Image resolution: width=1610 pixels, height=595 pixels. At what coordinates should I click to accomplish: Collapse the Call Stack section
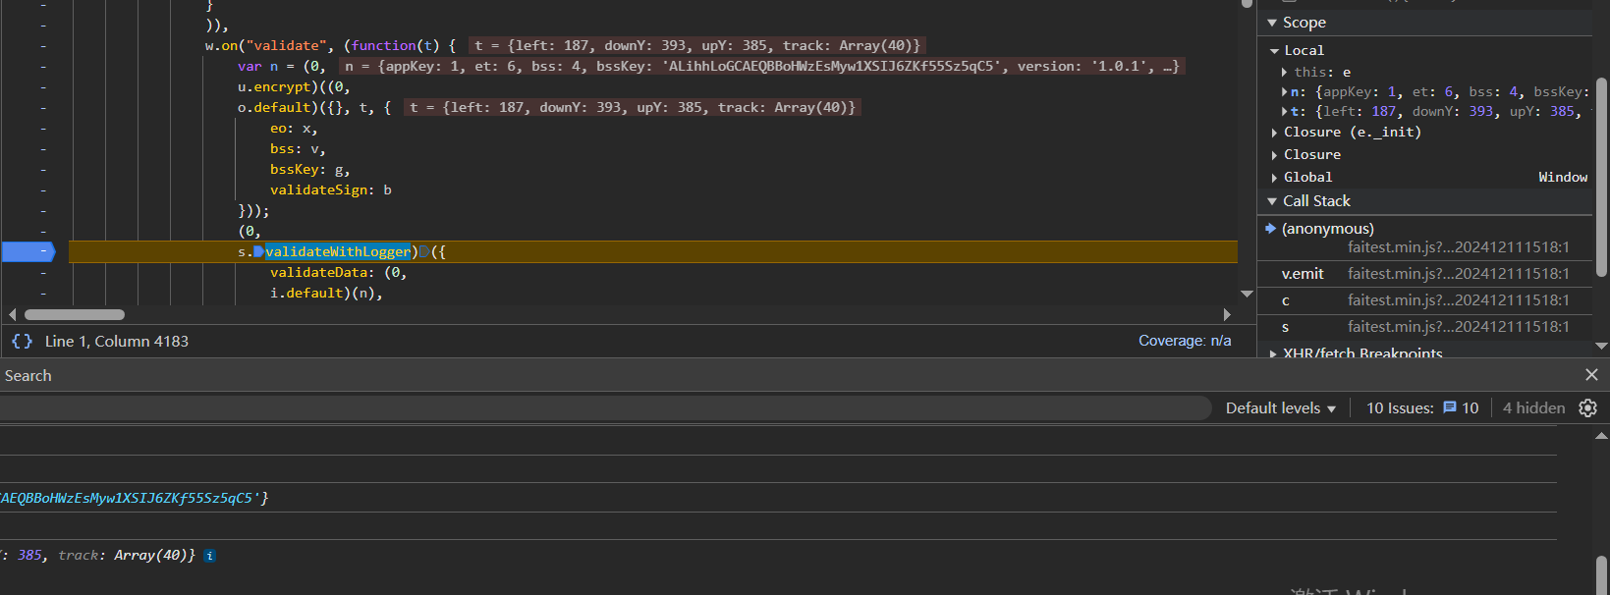click(x=1273, y=201)
